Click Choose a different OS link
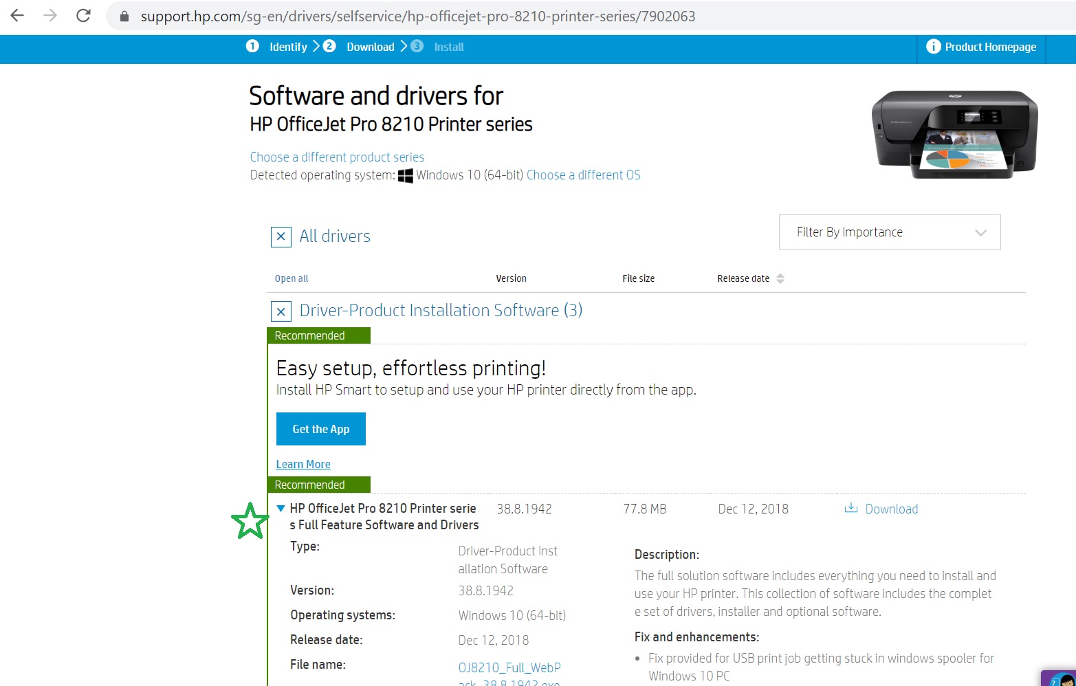This screenshot has height=686, width=1076. tap(583, 175)
